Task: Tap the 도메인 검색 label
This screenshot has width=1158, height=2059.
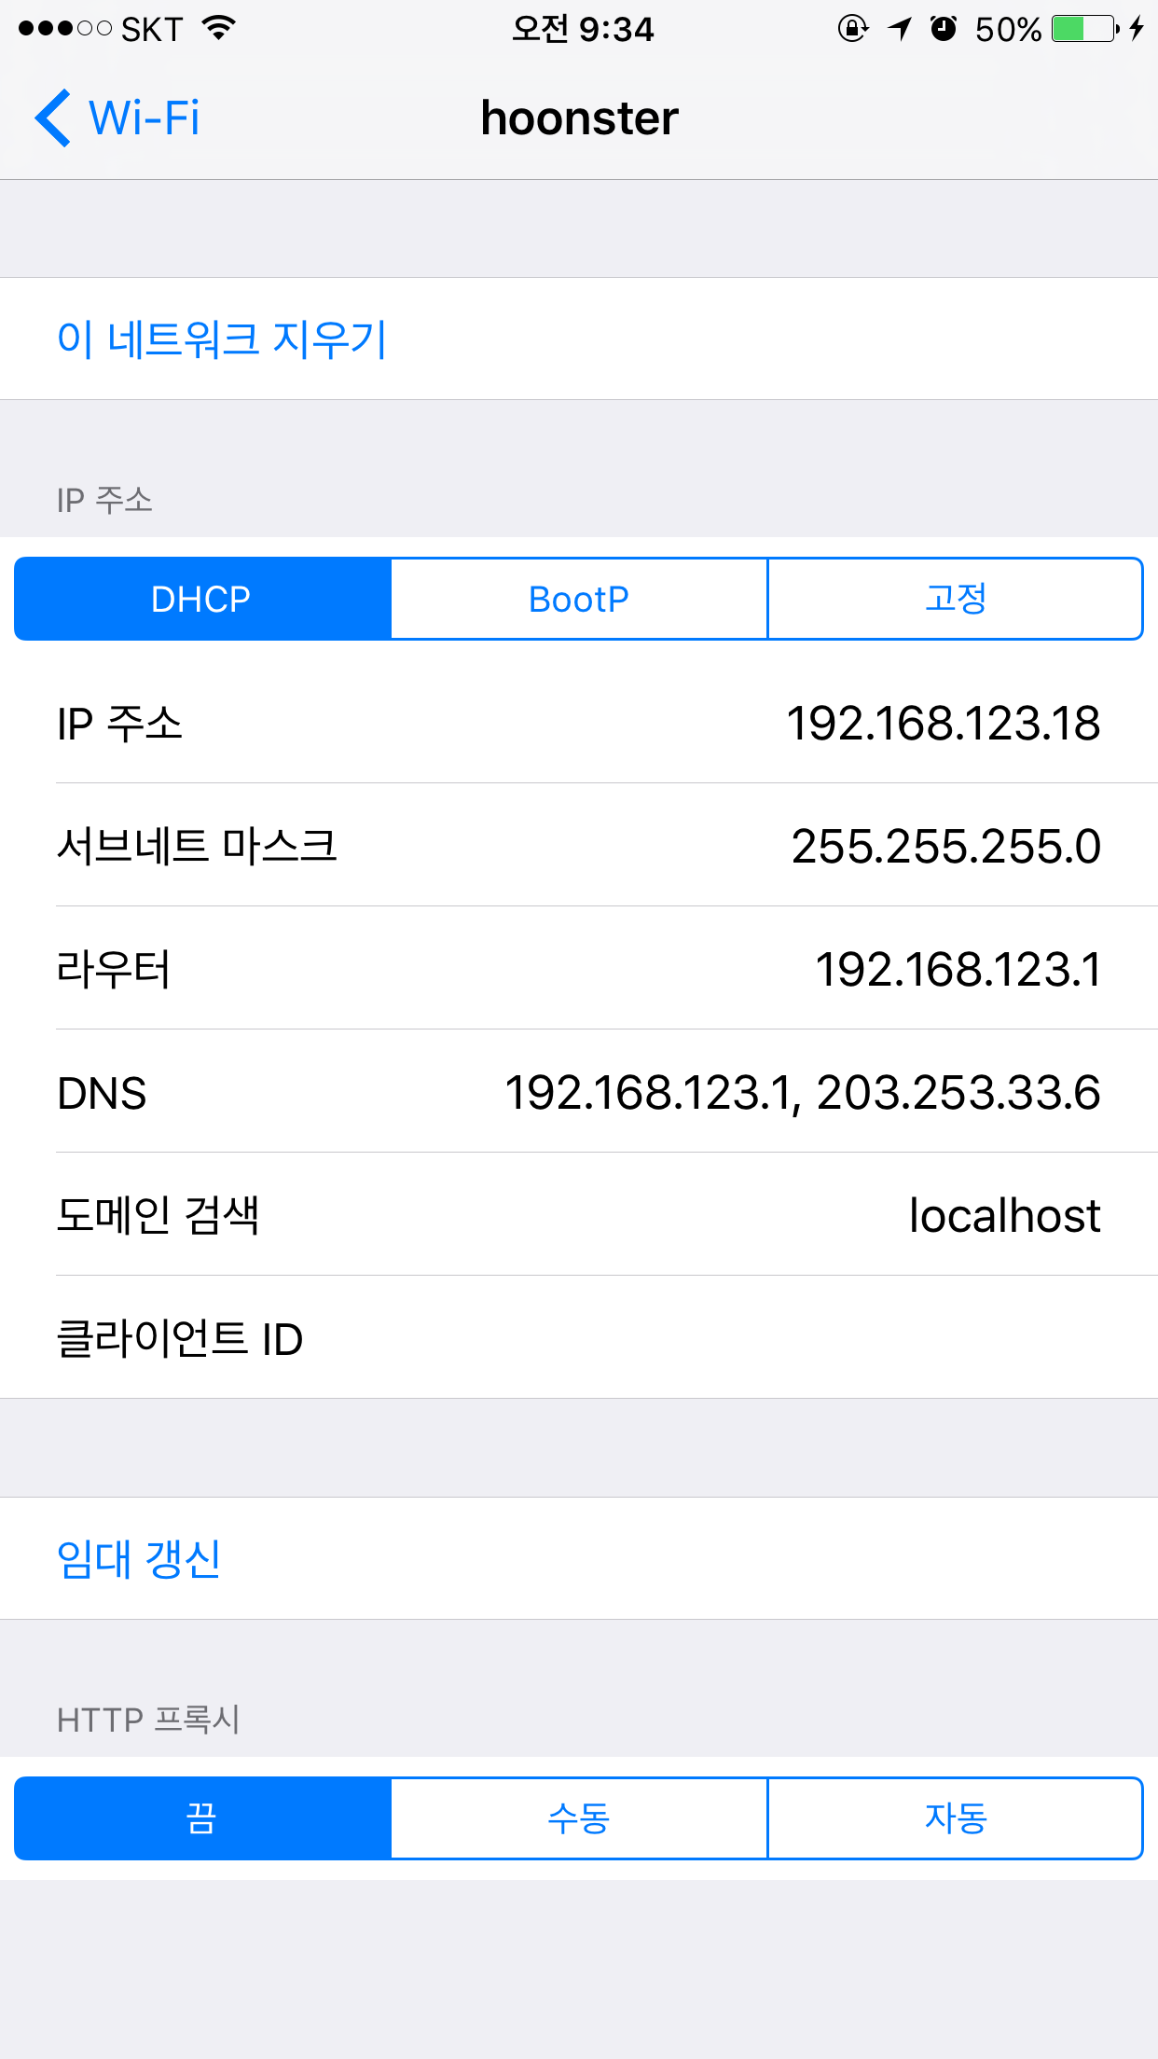Action: 158,1216
